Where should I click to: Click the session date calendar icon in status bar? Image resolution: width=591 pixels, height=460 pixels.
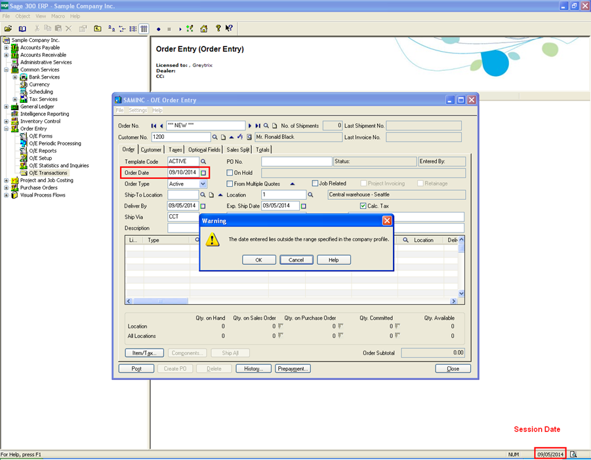coord(573,454)
